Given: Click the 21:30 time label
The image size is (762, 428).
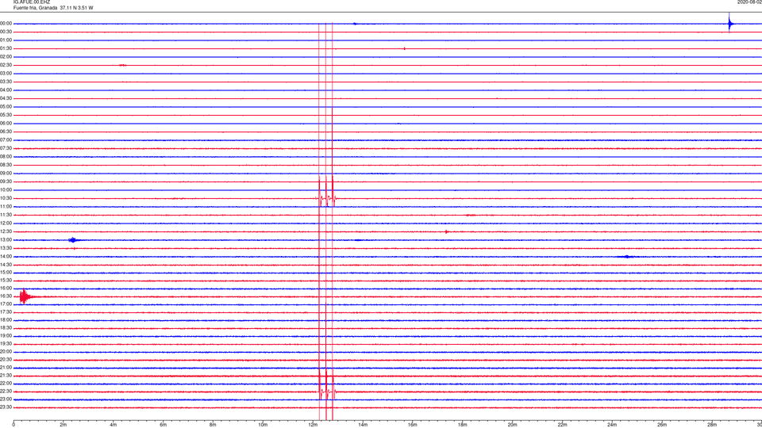Looking at the screenshot, I should 6,376.
